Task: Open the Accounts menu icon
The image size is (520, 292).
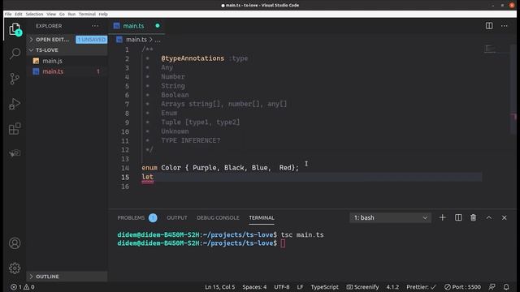Action: (x=15, y=243)
